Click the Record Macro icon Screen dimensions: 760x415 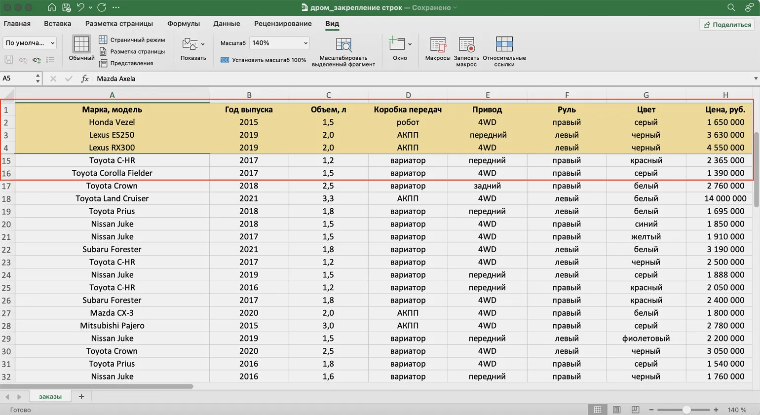466,45
